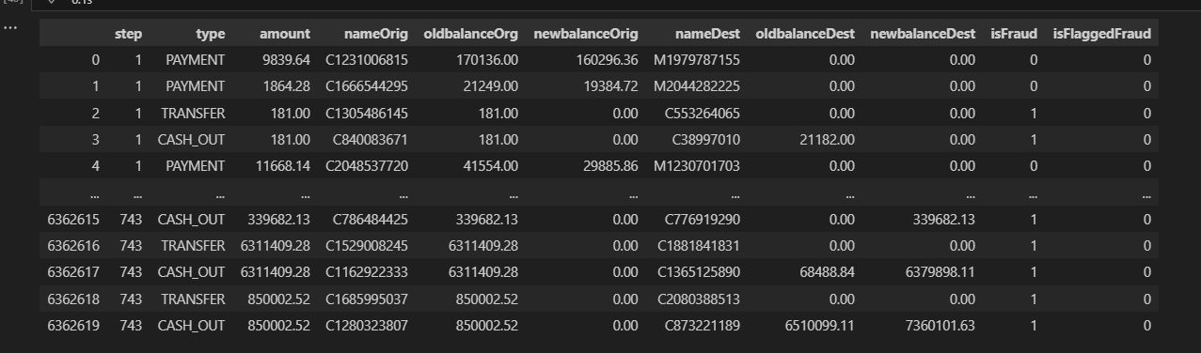Click the 'oldbalanceOrg' column header
Screen dimensions: 1201x353
click(471, 34)
